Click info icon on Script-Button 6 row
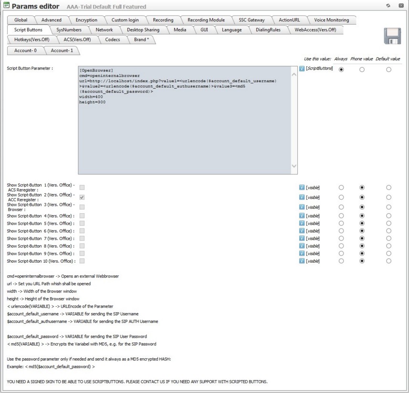This screenshot has height=393, width=409. [x=302, y=231]
